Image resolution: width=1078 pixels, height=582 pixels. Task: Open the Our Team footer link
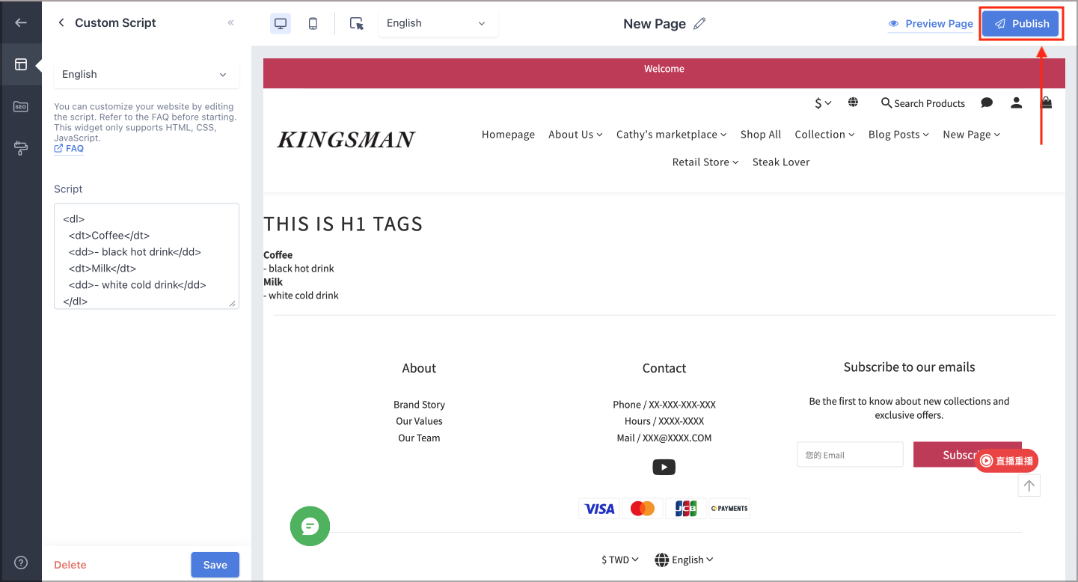419,438
